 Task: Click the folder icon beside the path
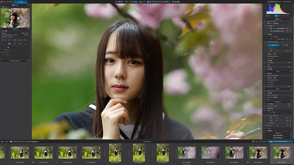pos(11,142)
